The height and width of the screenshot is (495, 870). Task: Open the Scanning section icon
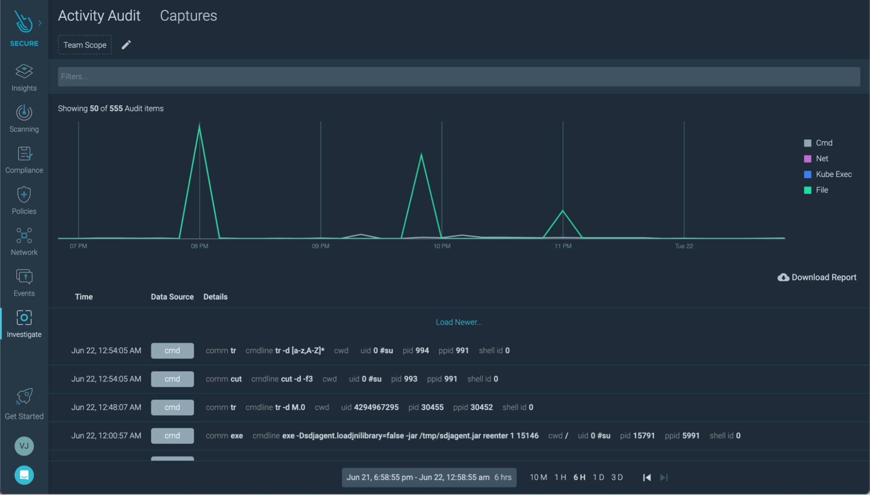[24, 113]
